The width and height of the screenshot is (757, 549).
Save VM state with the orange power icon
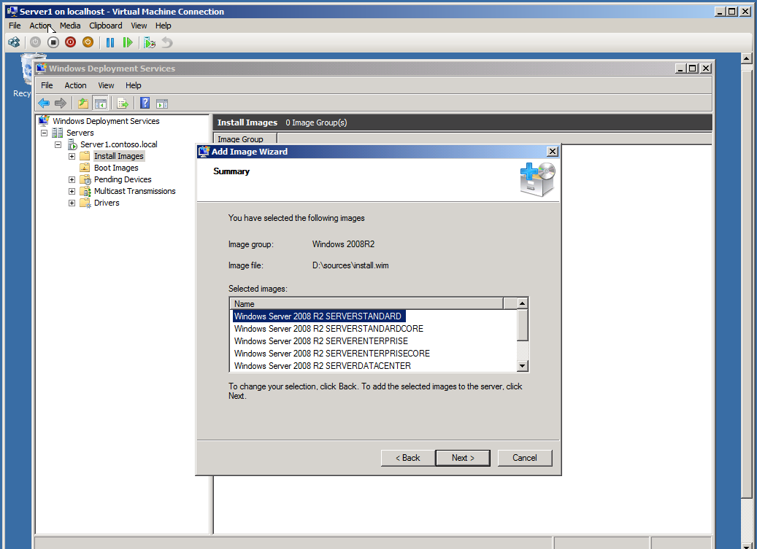[88, 42]
